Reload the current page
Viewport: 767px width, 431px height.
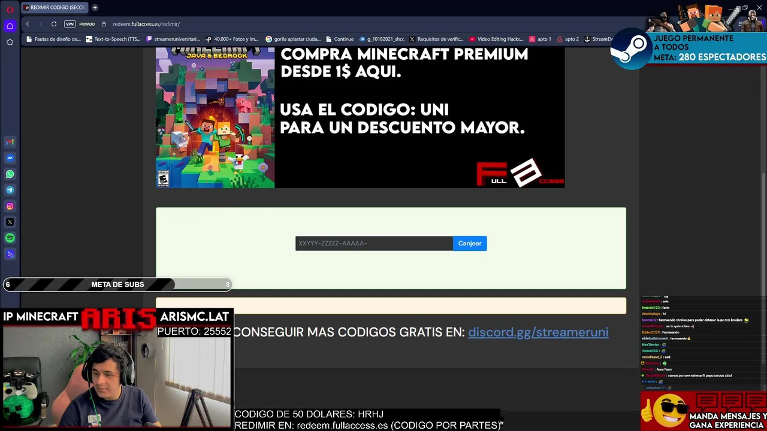click(x=53, y=24)
